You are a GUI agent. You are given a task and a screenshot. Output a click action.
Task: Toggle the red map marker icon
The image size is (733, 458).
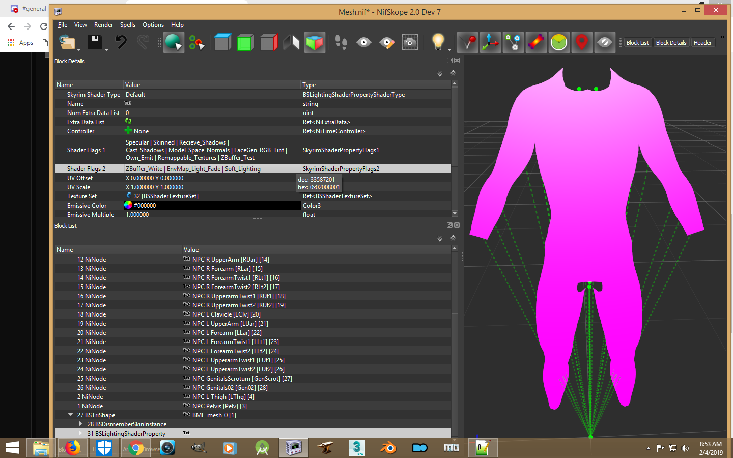(582, 42)
